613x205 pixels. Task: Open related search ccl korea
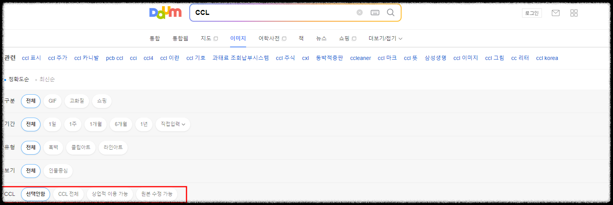coord(547,58)
